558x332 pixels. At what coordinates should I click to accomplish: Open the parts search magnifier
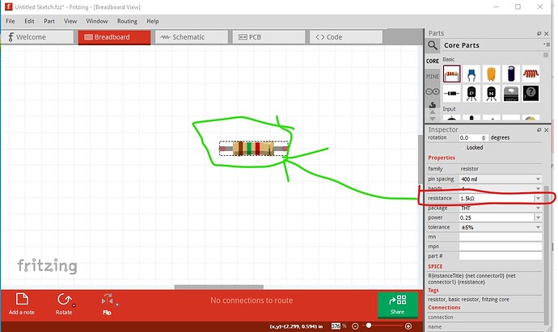tap(433, 45)
